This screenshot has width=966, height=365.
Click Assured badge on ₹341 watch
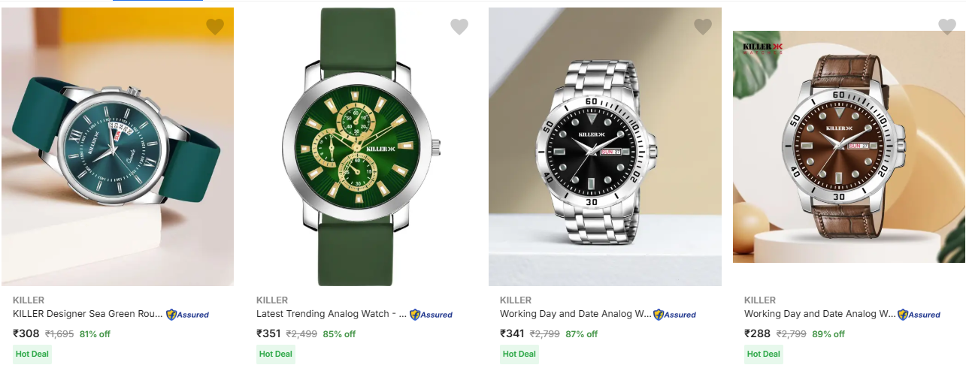tap(674, 315)
